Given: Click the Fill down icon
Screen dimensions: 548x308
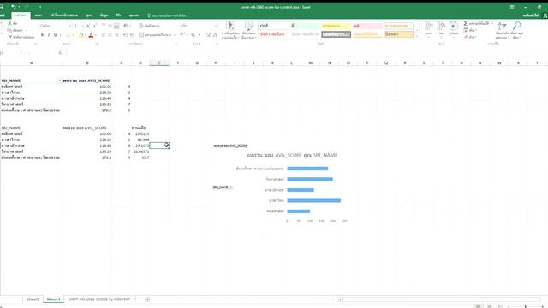Looking at the screenshot, I should [466, 30].
